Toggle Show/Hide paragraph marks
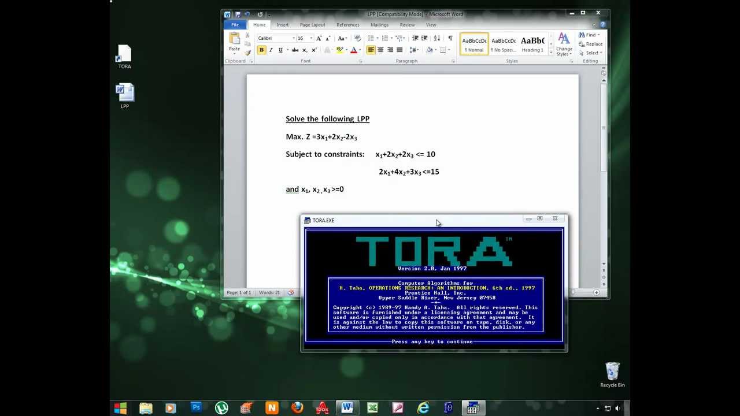740x416 pixels. (x=450, y=38)
